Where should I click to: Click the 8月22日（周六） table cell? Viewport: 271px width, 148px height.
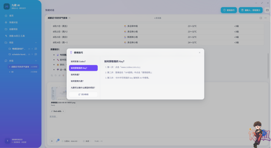[x=60, y=32]
